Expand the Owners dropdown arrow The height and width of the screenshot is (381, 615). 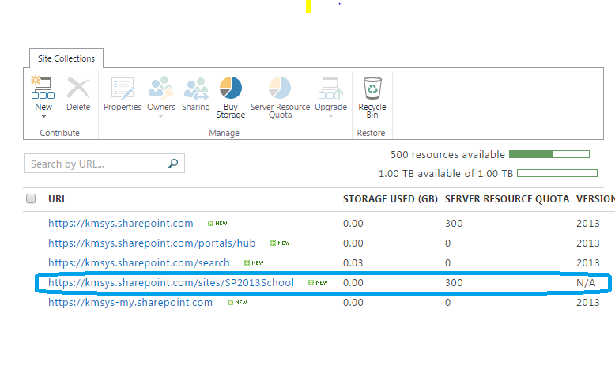coord(160,116)
